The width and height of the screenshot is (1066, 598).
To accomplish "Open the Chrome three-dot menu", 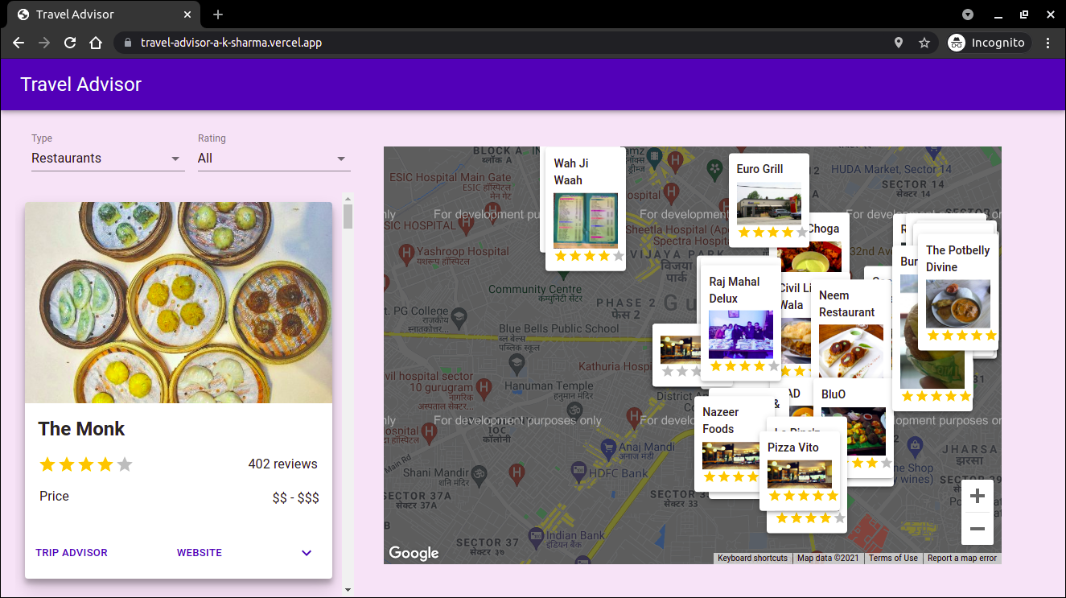I will tap(1047, 43).
